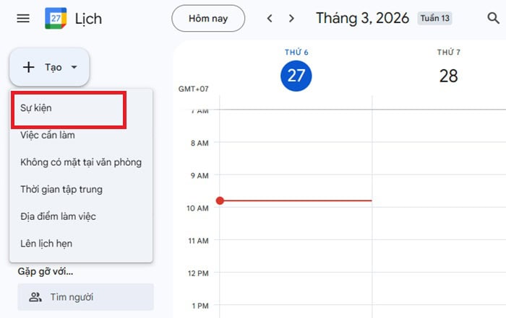
Task: Select Friday date 27 header
Action: (x=296, y=76)
